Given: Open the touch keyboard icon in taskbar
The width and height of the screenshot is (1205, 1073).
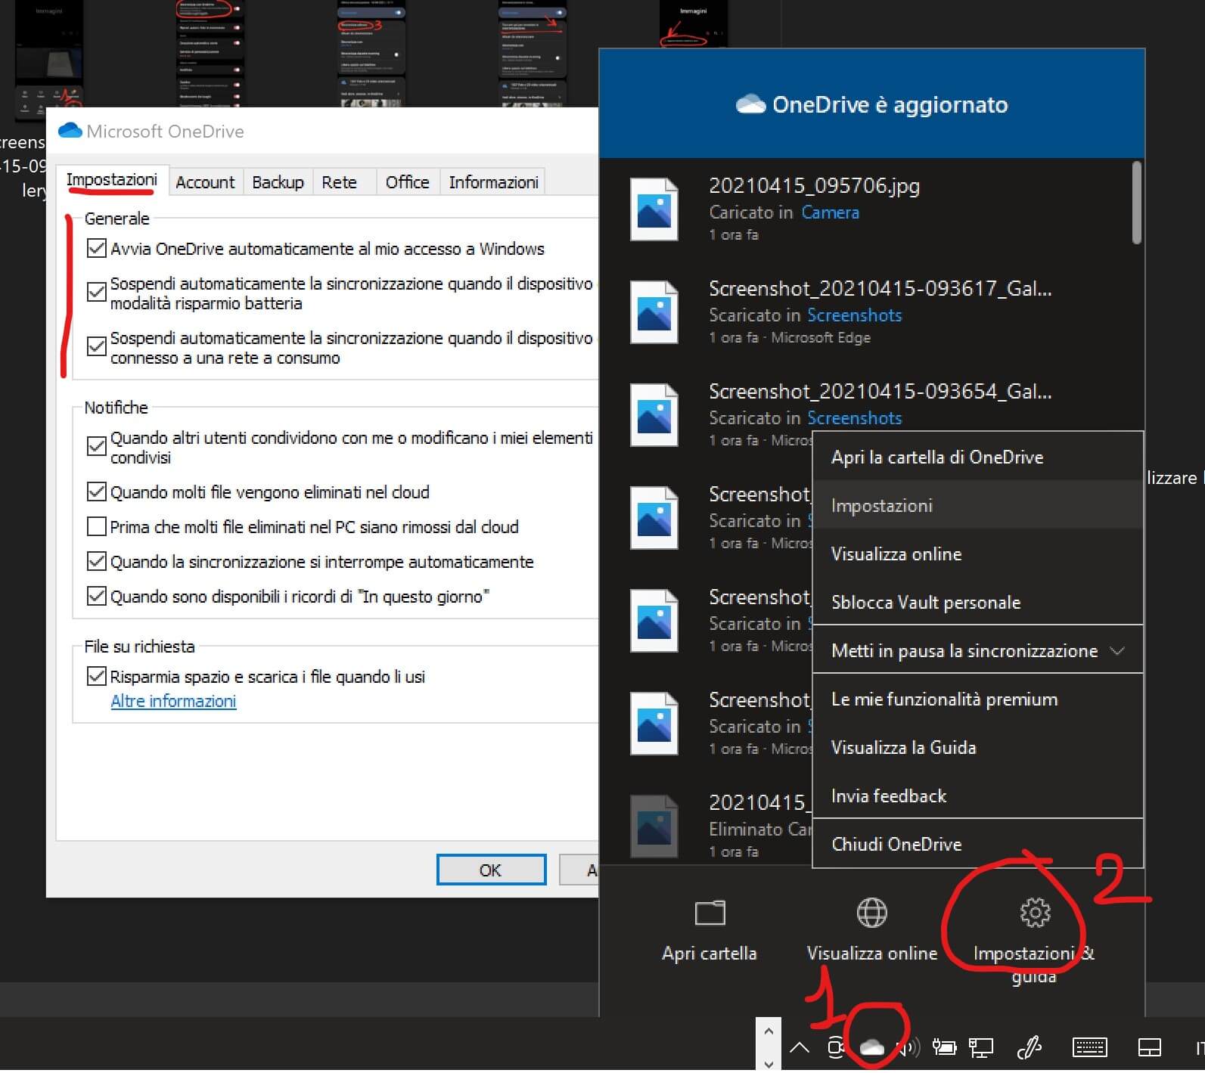Looking at the screenshot, I should coord(1089,1047).
